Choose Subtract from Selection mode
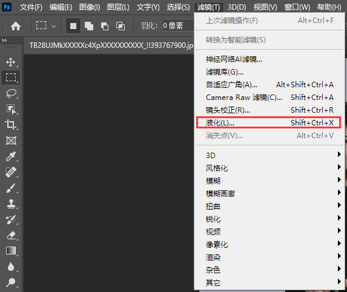Screen dimensions: 347x292 [105, 26]
